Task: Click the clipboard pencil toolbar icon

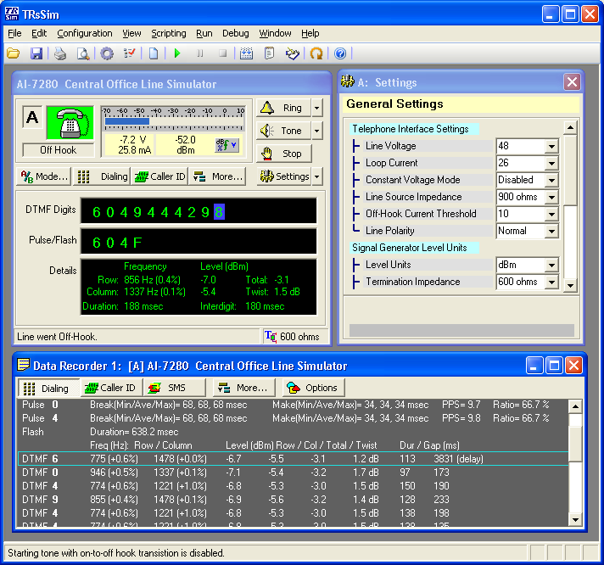Action: pyautogui.click(x=293, y=53)
